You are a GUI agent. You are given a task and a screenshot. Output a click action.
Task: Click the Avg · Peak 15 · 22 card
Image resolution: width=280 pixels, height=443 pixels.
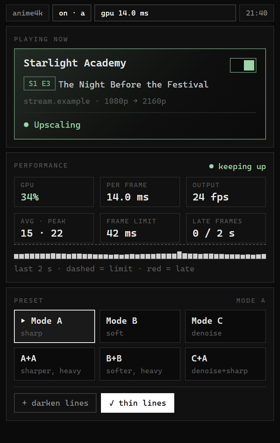coord(54,228)
